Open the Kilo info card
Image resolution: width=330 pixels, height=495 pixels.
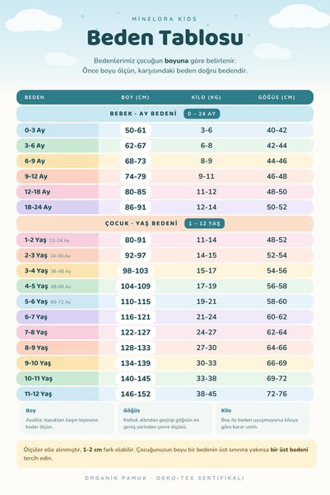pos(263,418)
